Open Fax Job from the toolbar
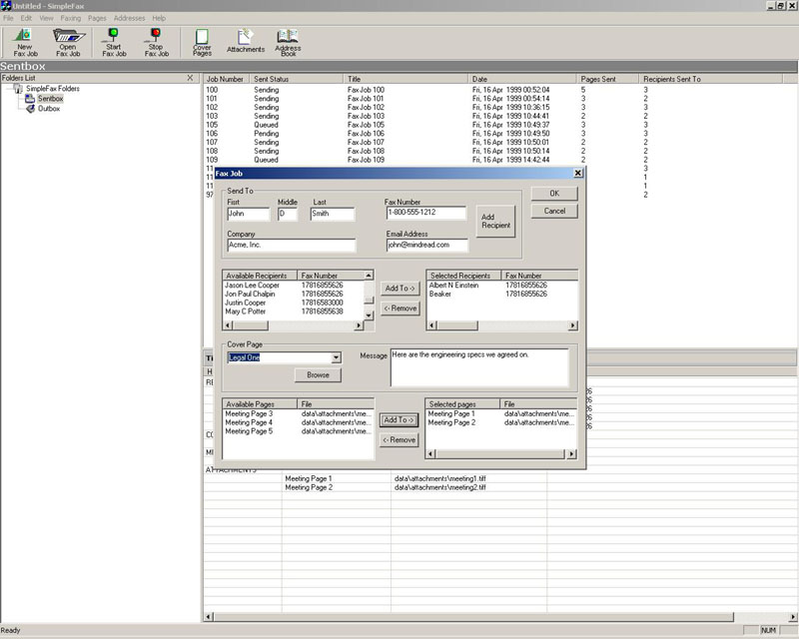 68,42
